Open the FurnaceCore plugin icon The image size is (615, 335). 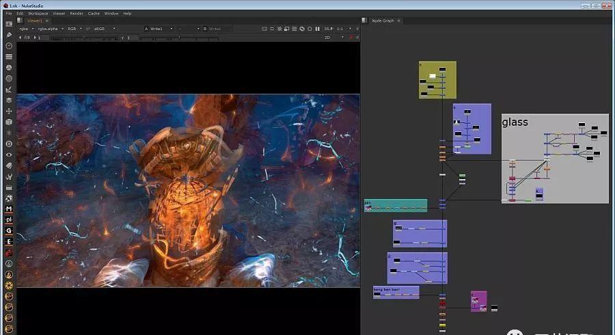pos(9,198)
